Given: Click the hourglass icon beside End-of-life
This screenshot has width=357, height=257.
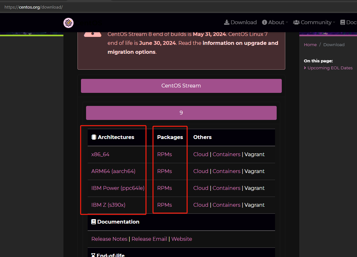Looking at the screenshot, I should 93,255.
